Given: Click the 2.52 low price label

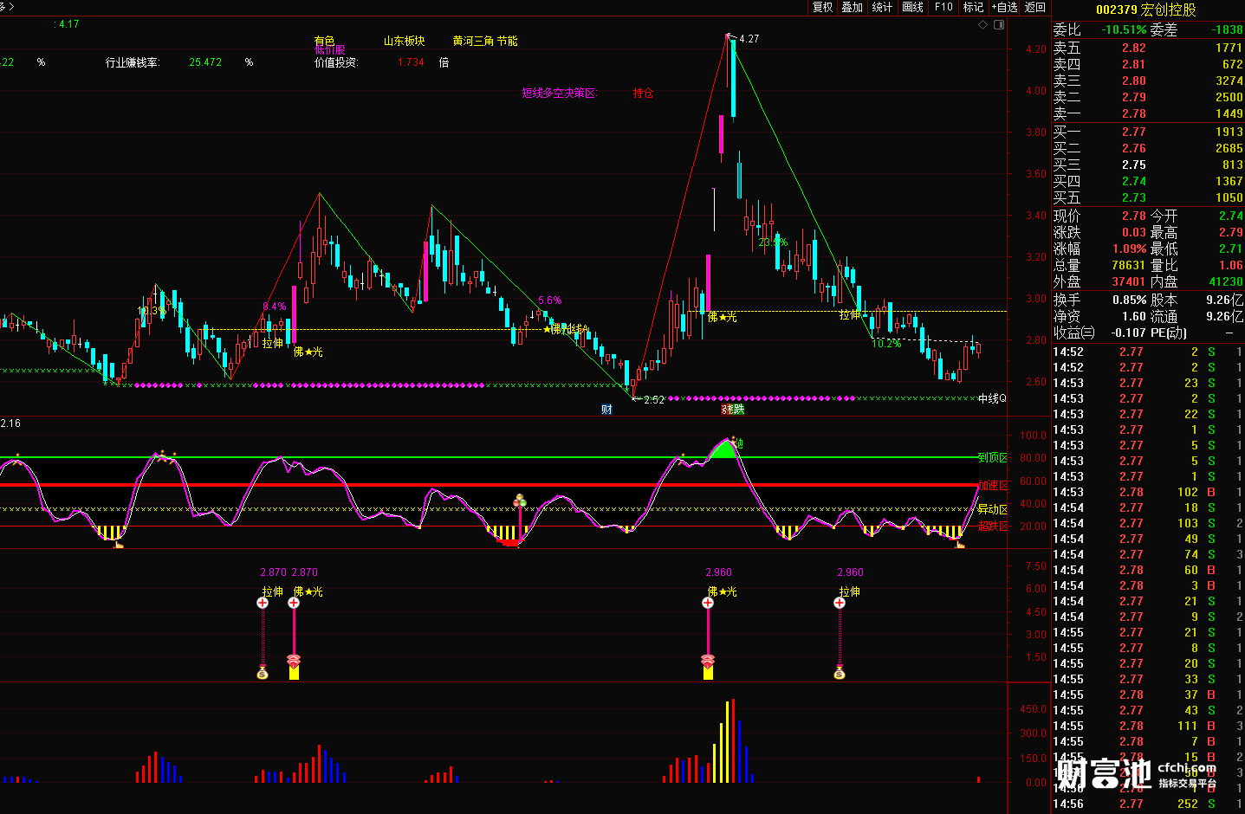Looking at the screenshot, I should [x=654, y=400].
